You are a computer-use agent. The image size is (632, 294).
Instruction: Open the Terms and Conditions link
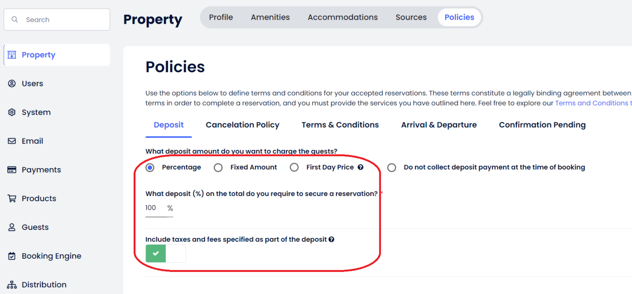(593, 103)
